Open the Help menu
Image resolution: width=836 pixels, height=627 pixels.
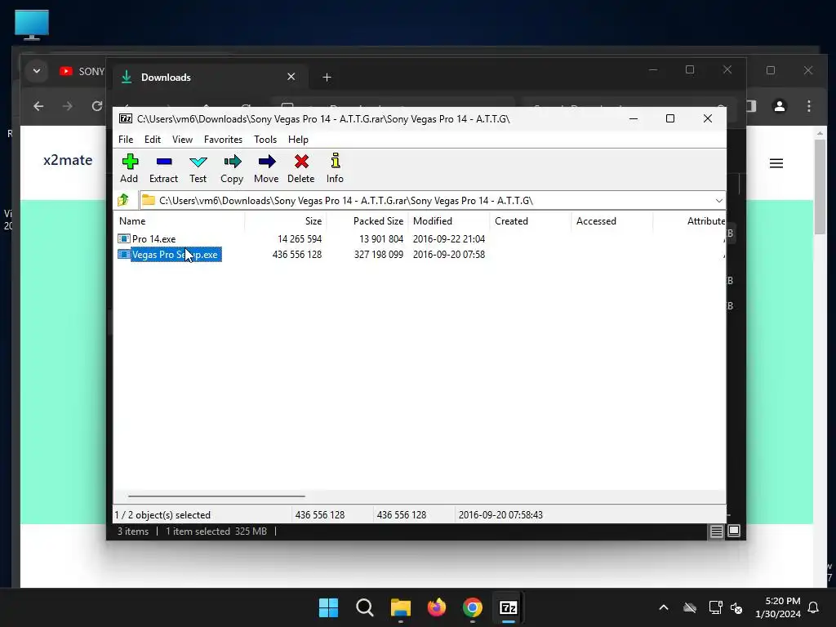point(298,139)
